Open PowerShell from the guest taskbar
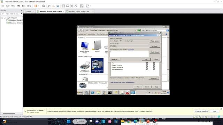Image resolution: width=223 pixels, height=125 pixels. click(x=93, y=93)
